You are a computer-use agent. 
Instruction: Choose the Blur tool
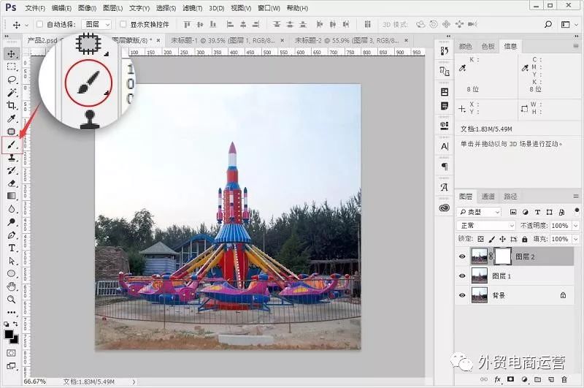11,209
